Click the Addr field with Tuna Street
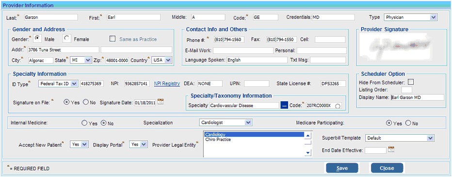The height and width of the screenshot is (177, 452). point(64,49)
